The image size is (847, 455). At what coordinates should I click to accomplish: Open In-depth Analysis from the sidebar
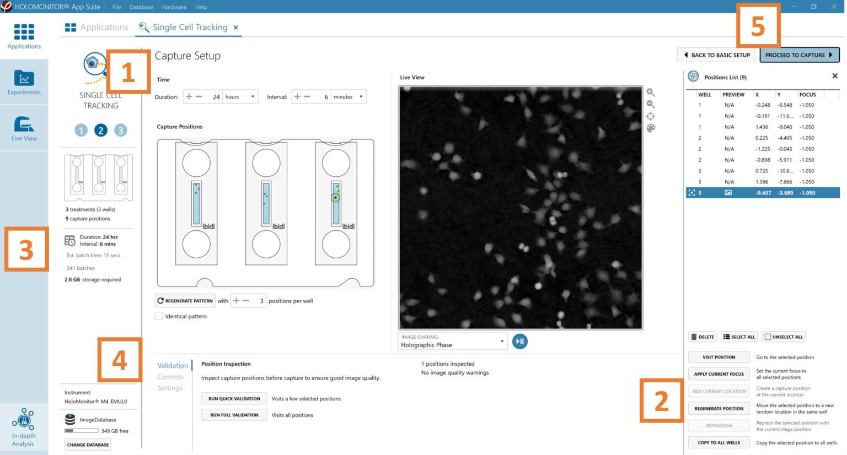point(23,426)
